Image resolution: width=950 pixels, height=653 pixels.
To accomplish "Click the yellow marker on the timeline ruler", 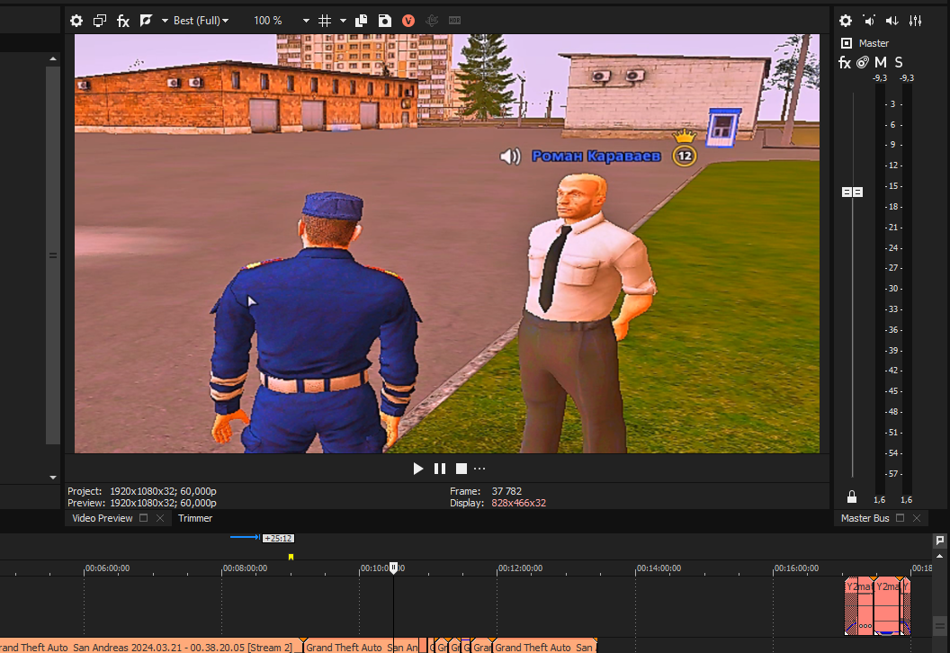I will point(291,557).
